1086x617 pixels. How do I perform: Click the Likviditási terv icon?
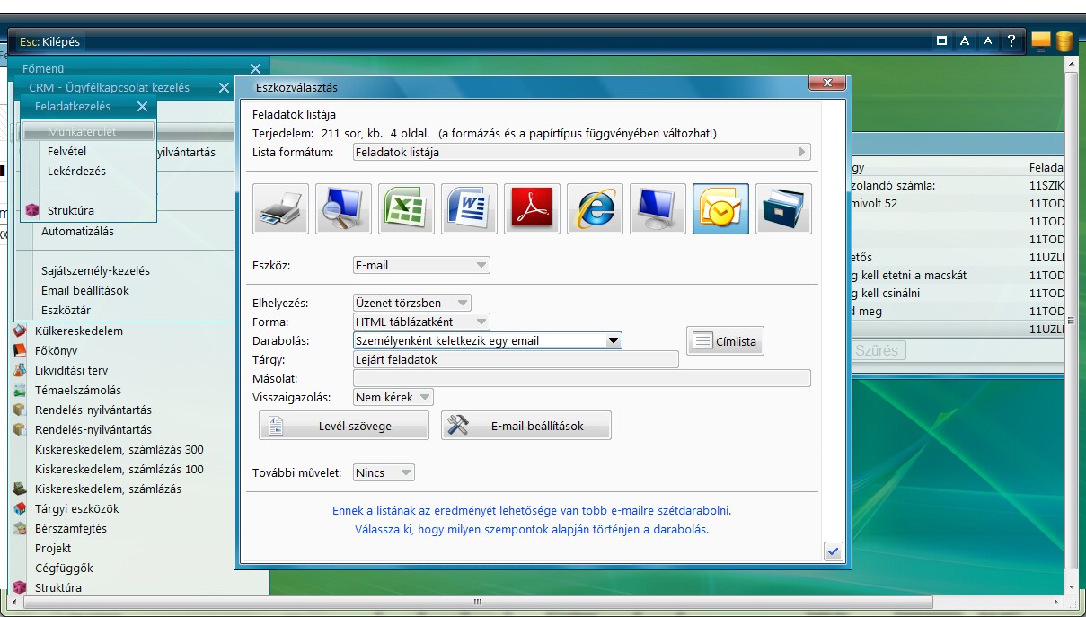pyautogui.click(x=20, y=370)
